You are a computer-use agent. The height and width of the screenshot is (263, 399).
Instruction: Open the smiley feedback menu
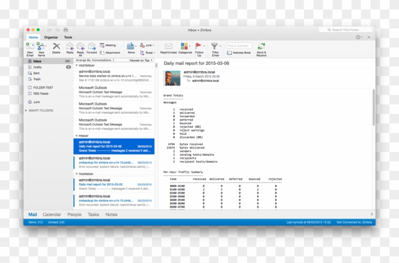359,37
